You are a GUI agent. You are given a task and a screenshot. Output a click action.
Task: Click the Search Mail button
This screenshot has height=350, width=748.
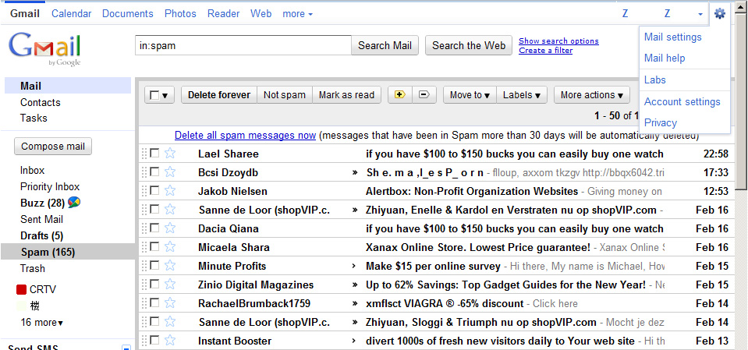385,45
